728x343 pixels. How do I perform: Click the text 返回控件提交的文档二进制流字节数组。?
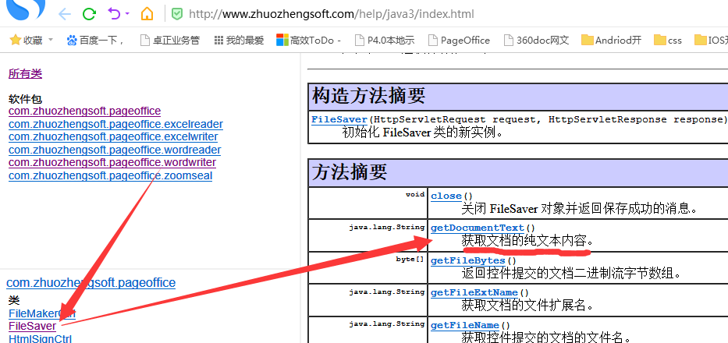click(x=571, y=273)
